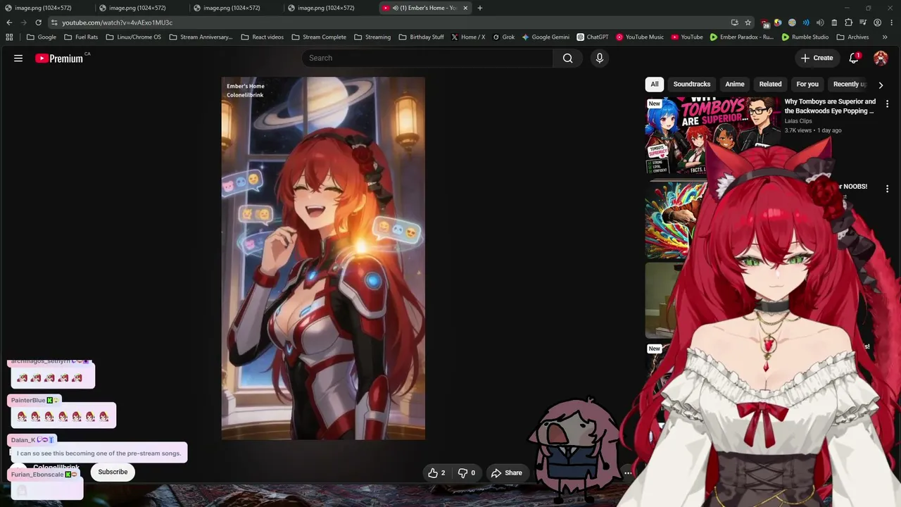Select the Recently uploaded filter chip

849,84
